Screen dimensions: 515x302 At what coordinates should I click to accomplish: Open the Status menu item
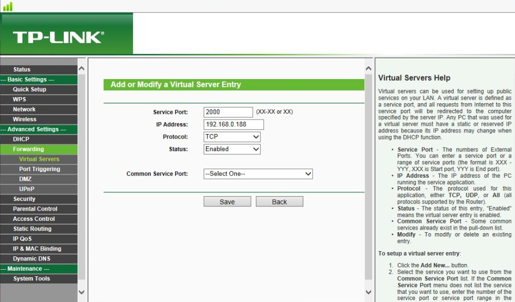click(x=39, y=69)
